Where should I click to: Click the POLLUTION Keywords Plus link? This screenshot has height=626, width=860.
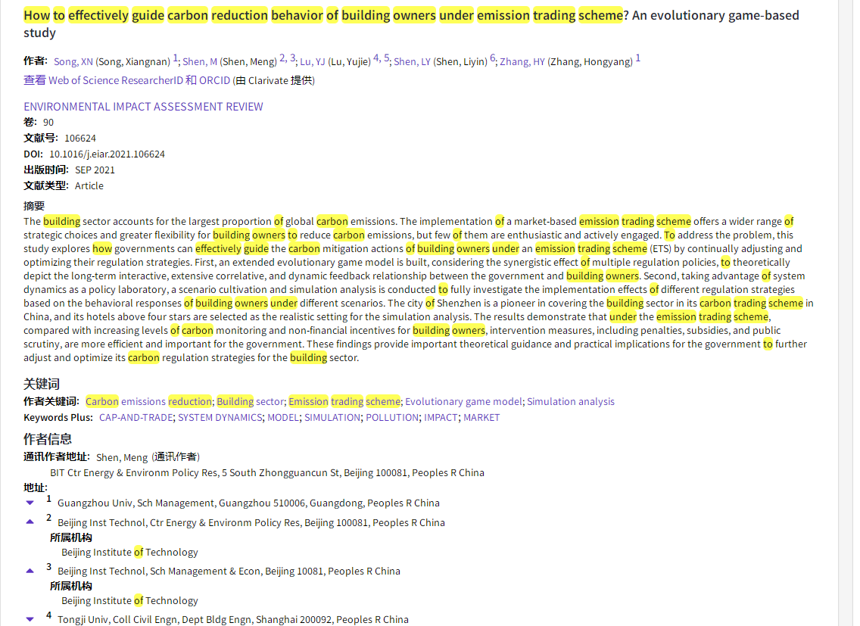392,418
